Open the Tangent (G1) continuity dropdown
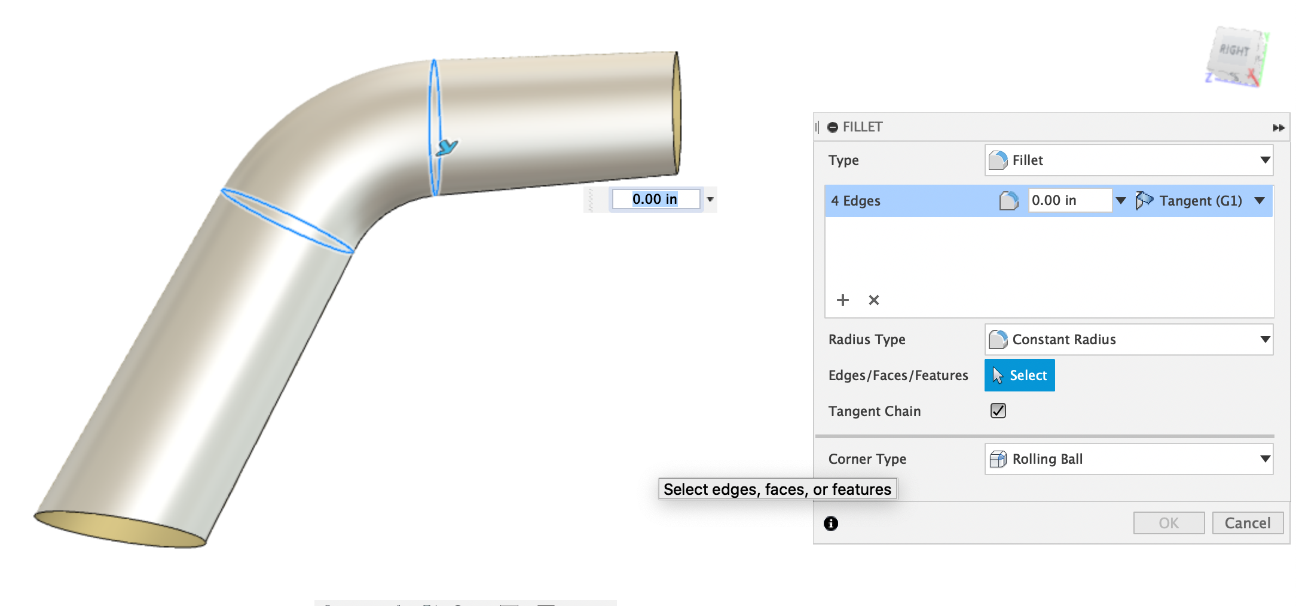Viewport: 1296px width, 606px height. coord(1260,201)
